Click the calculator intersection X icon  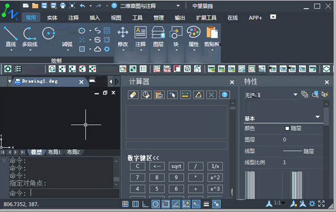coord(211,94)
